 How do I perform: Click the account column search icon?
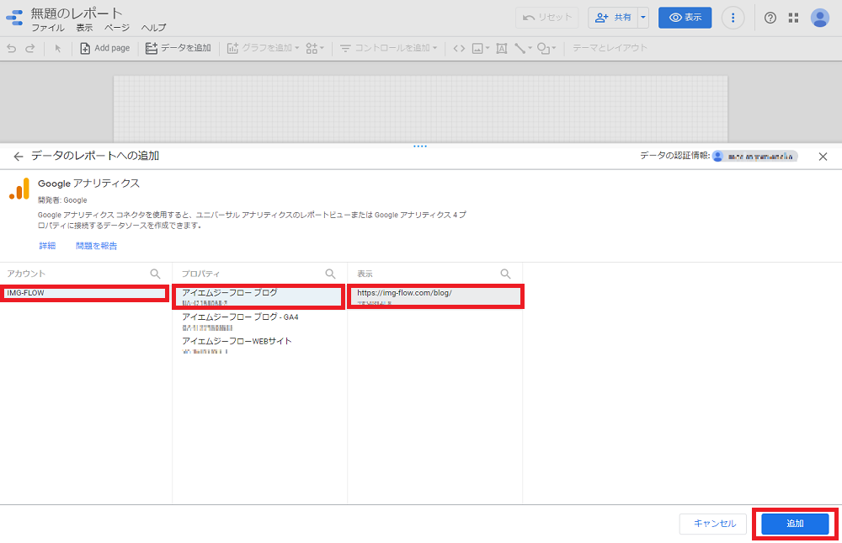(155, 274)
